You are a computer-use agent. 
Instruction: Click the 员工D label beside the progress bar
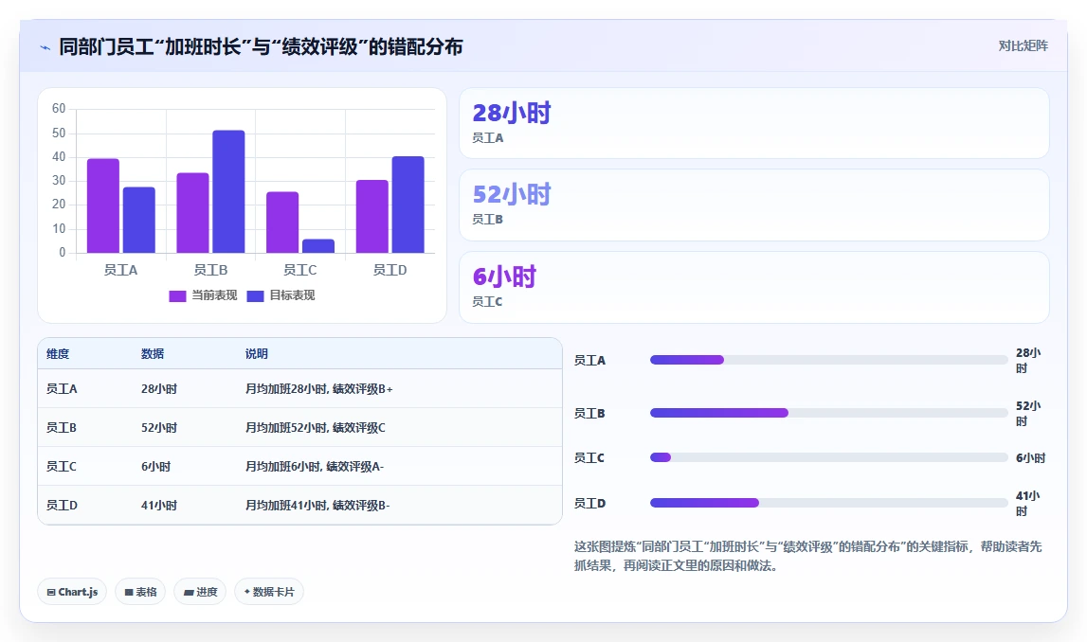click(590, 504)
